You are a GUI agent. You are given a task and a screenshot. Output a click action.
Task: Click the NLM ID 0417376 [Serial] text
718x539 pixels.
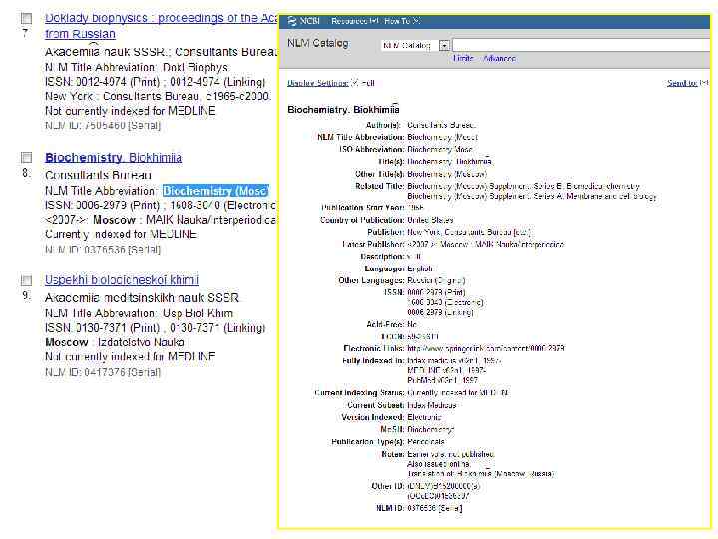[103, 372]
